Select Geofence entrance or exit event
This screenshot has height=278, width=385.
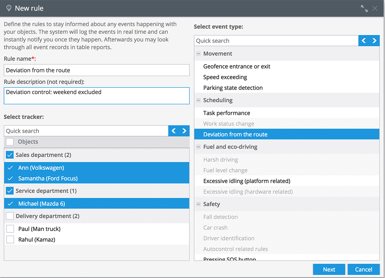[236, 66]
